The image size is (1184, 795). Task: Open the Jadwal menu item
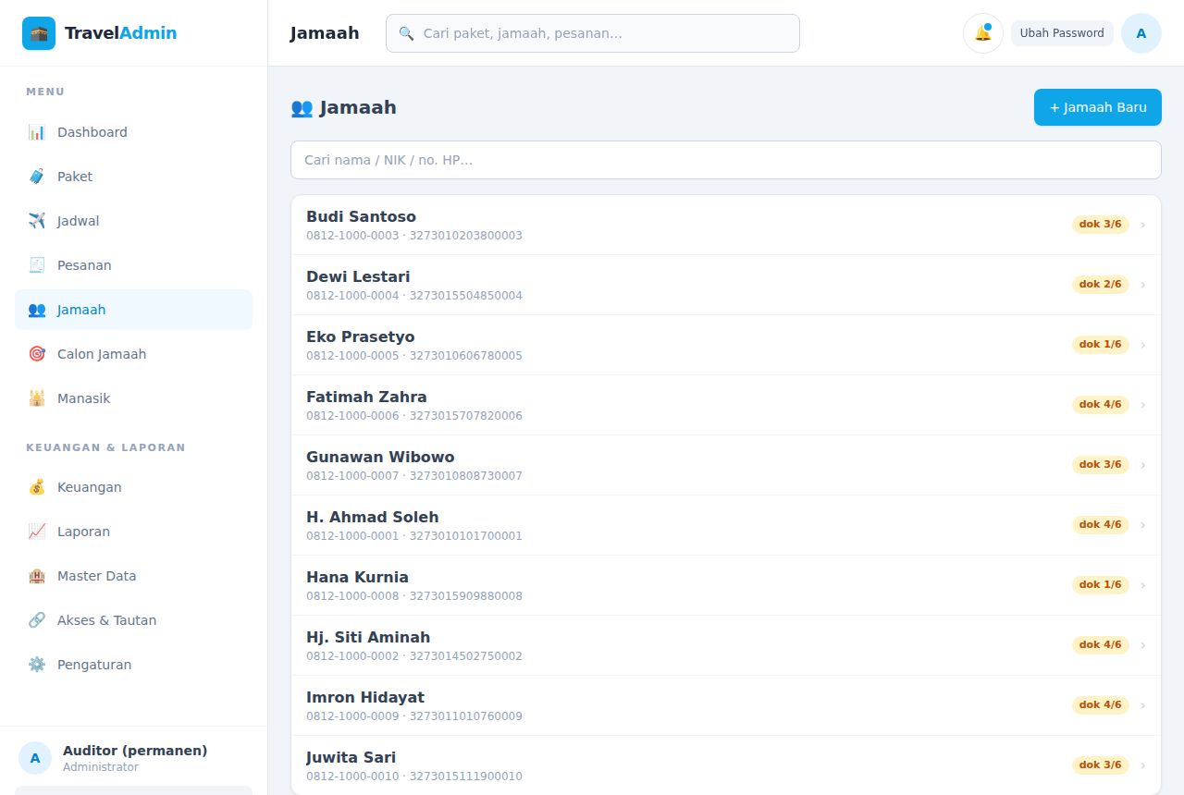133,221
